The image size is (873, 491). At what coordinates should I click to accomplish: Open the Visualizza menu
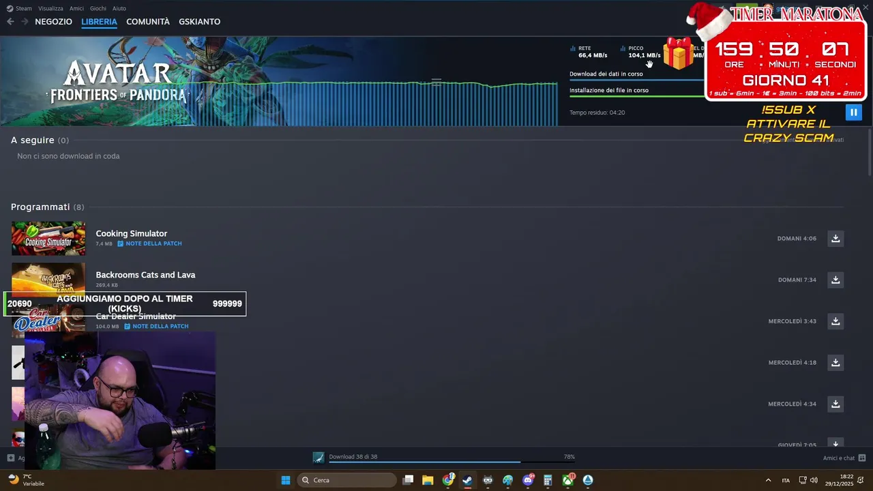tap(50, 8)
